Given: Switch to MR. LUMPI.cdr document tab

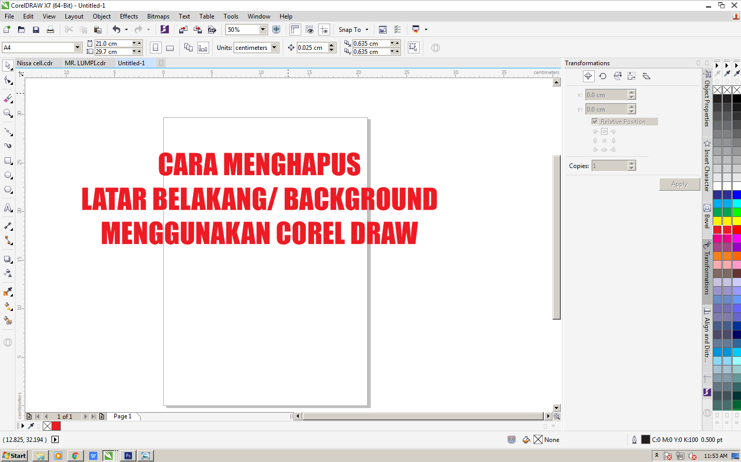Looking at the screenshot, I should (x=85, y=63).
